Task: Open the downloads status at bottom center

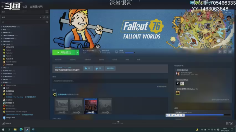Action: click(118, 123)
